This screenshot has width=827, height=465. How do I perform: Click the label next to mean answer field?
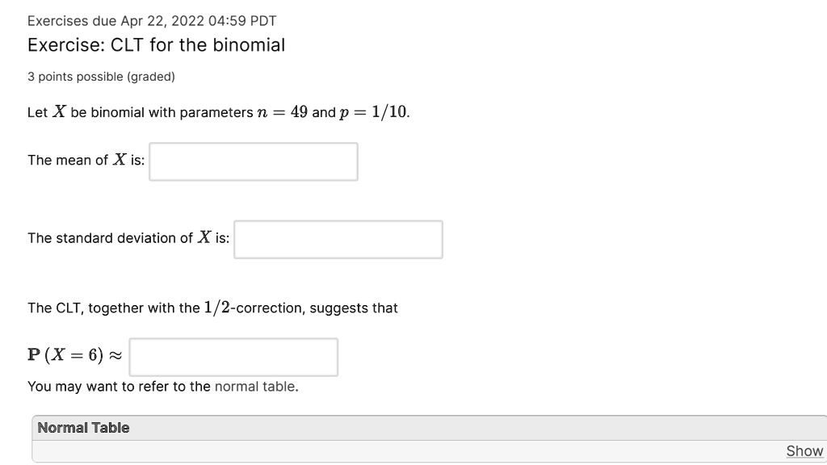[85, 160]
